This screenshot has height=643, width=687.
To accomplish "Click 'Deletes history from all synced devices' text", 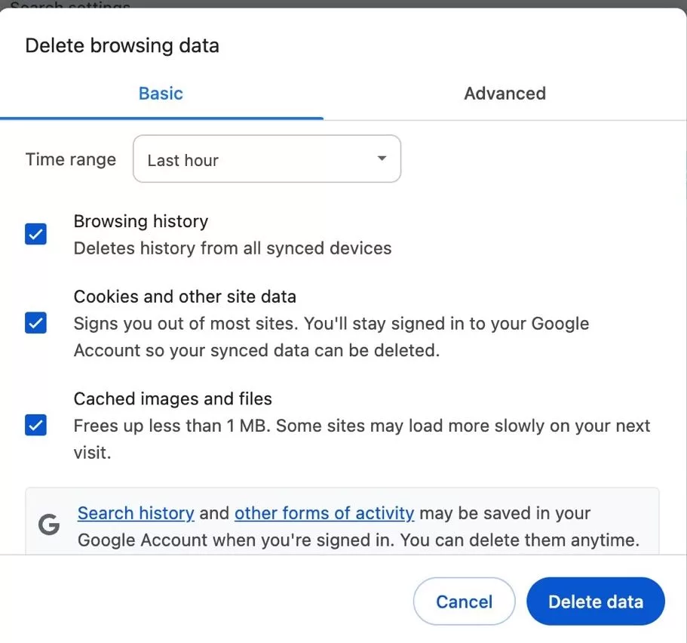I will (x=233, y=248).
